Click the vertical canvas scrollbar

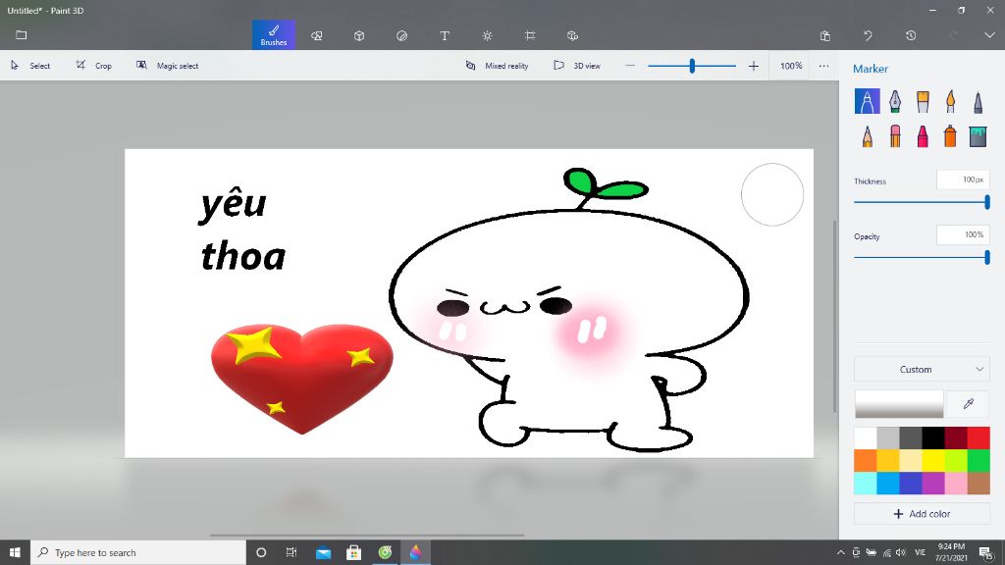[834, 317]
